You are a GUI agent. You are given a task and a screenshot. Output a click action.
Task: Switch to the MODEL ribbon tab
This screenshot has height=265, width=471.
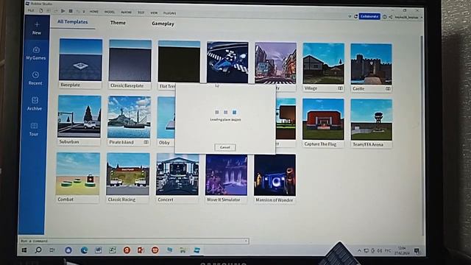coord(110,12)
